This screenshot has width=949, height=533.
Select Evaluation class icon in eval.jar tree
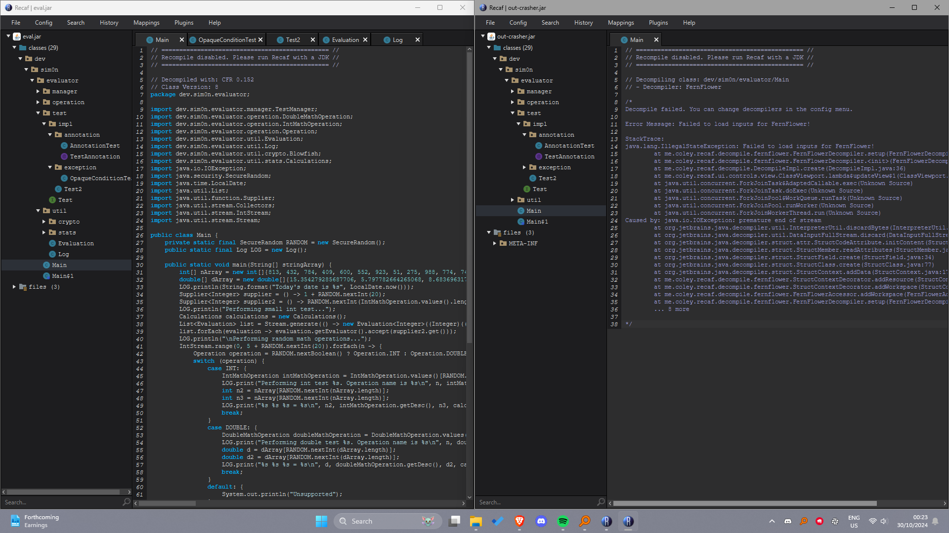(x=52, y=243)
